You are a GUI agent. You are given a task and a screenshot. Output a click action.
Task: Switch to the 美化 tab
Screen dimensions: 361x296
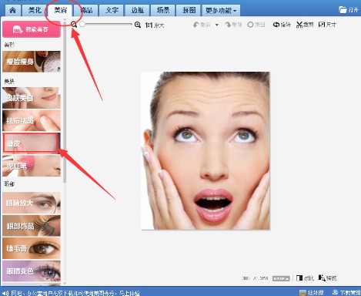35,11
